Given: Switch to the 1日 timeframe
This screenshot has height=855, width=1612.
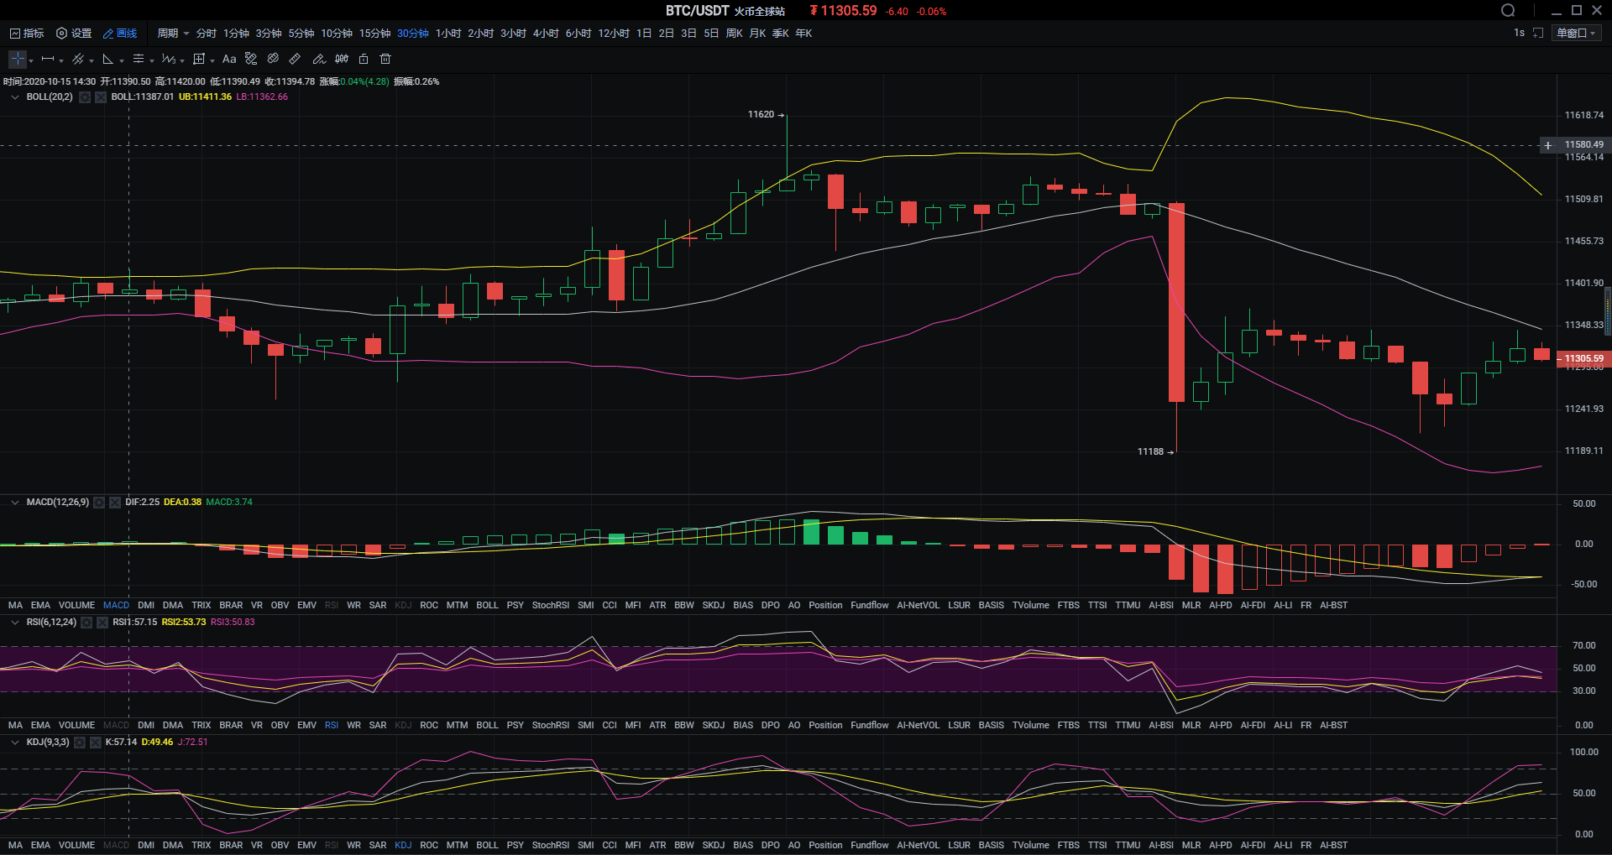Looking at the screenshot, I should (644, 33).
